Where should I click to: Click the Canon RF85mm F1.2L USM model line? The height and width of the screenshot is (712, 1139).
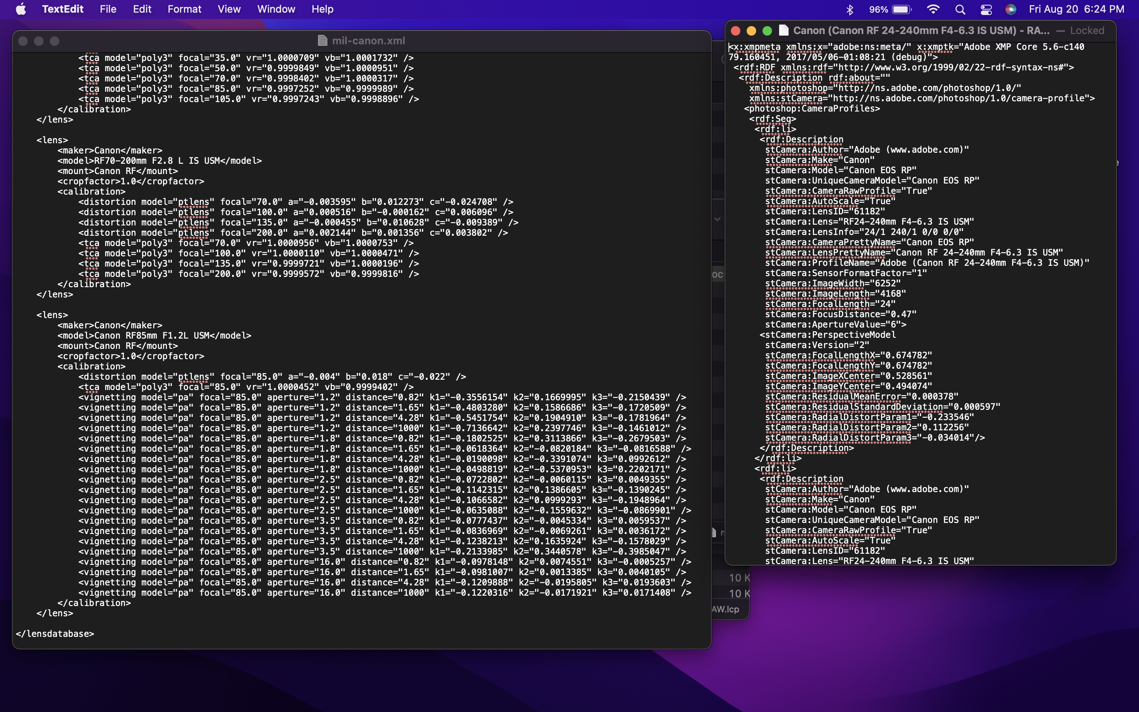point(154,335)
